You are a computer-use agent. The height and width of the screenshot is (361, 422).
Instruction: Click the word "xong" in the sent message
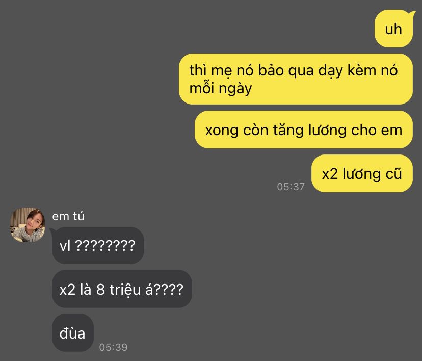point(222,132)
